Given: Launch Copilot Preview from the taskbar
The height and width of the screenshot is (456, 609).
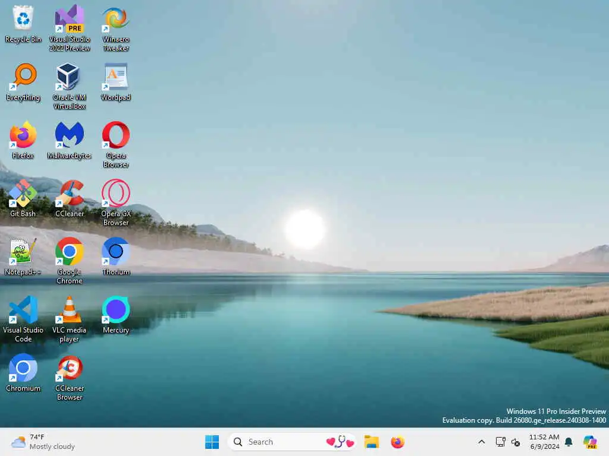Looking at the screenshot, I should coord(590,442).
